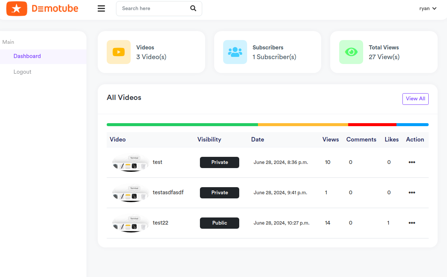Click the Likes column header

click(x=392, y=140)
